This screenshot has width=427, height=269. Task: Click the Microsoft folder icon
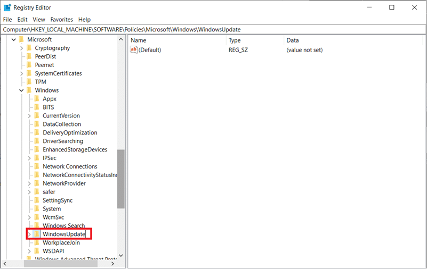click(21, 40)
